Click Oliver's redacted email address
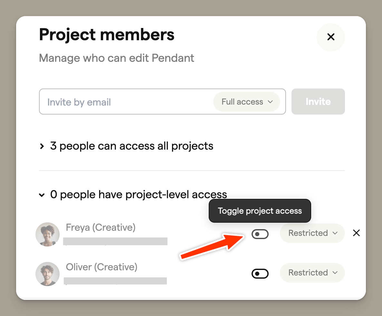 pyautogui.click(x=115, y=281)
